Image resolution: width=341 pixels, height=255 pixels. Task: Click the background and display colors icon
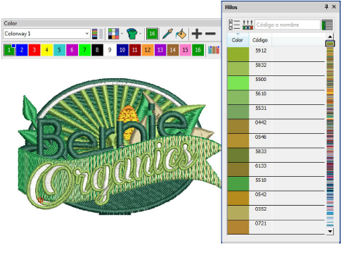coord(113,34)
